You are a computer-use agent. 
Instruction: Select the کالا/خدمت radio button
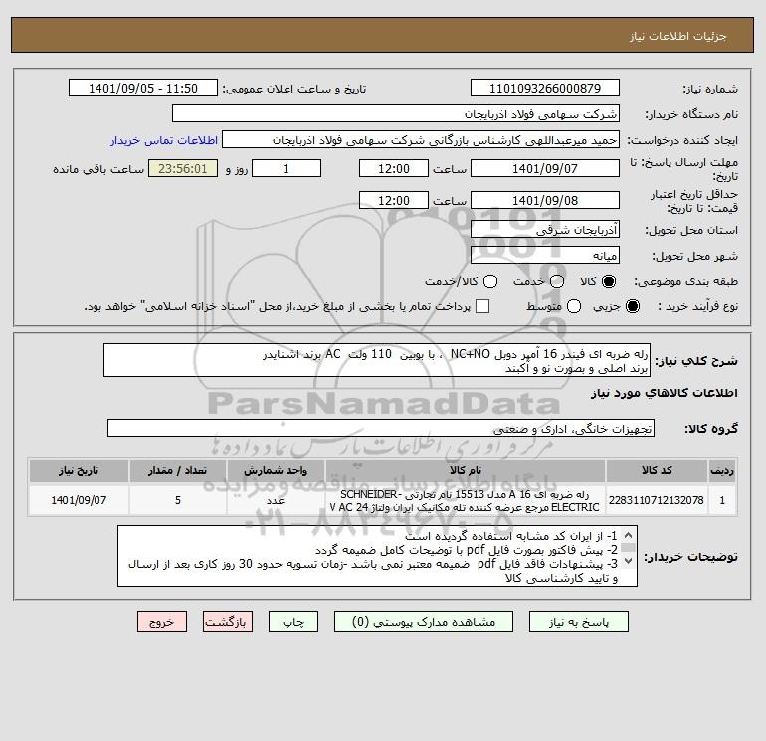[x=490, y=281]
